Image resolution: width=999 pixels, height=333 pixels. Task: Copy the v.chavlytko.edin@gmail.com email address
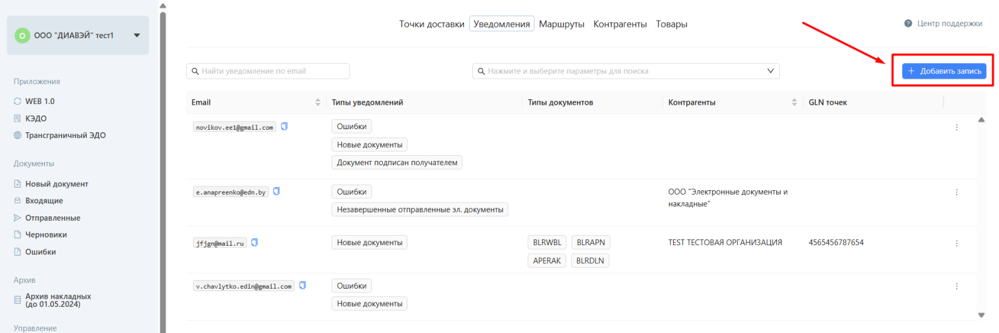click(x=303, y=286)
